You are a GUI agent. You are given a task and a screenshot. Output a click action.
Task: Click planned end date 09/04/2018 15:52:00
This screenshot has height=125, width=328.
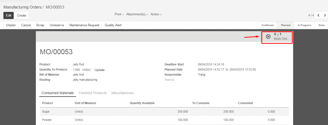[243, 69]
